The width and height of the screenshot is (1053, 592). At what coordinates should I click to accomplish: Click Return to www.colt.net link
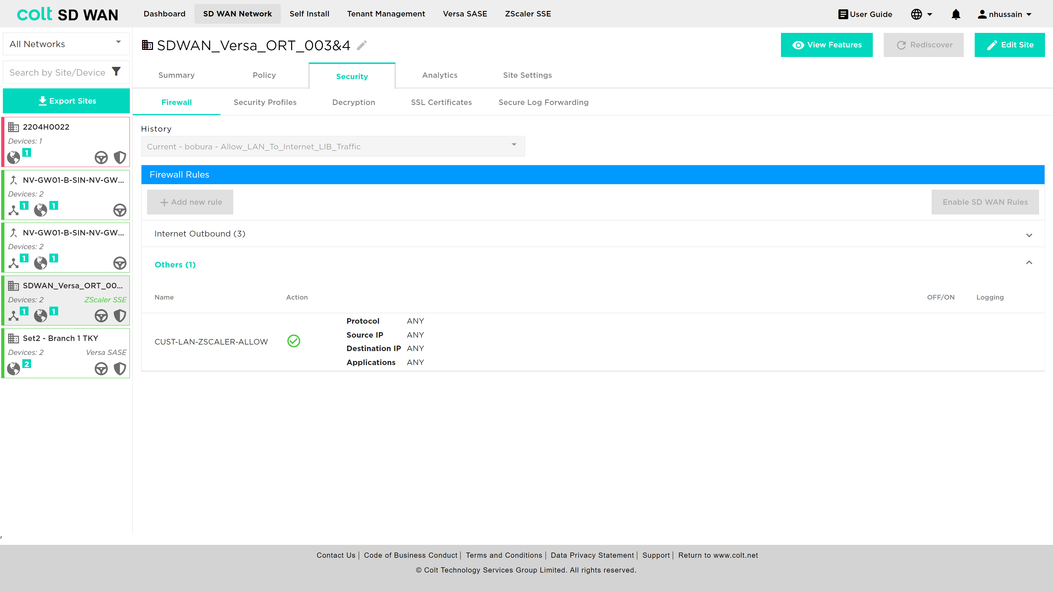click(718, 555)
